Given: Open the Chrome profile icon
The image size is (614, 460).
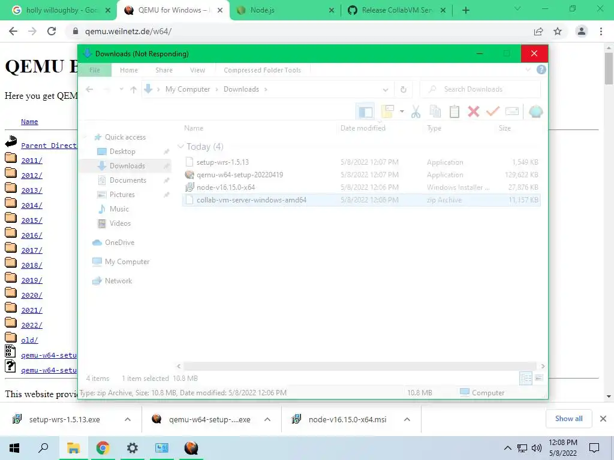Looking at the screenshot, I should point(582,31).
